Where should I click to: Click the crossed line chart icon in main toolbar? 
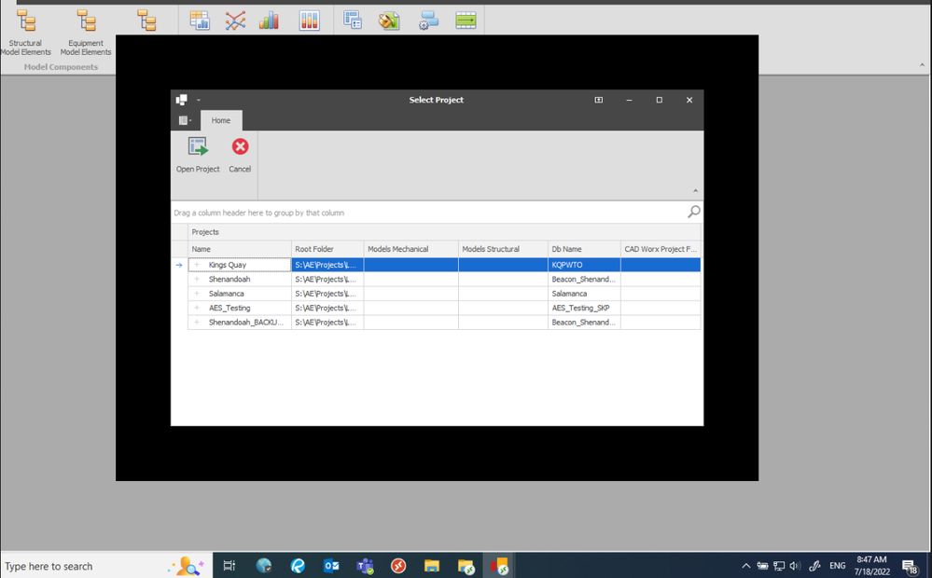235,21
